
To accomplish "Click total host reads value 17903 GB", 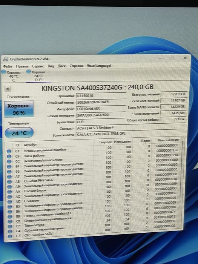I will [x=173, y=94].
